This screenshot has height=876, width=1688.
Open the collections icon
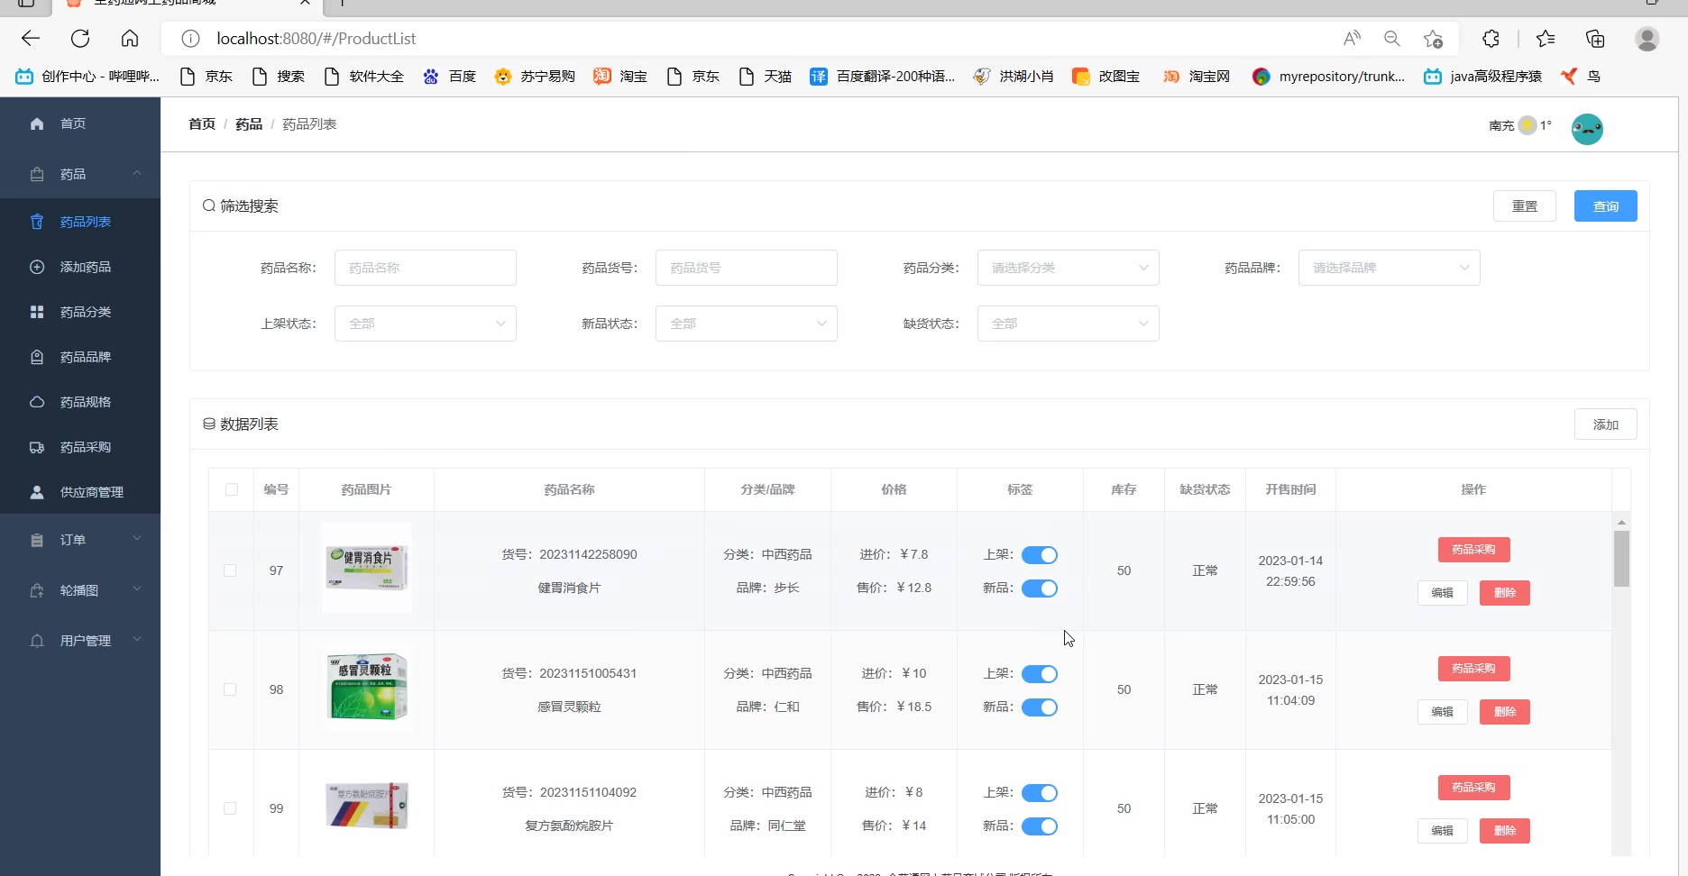coord(1595,39)
